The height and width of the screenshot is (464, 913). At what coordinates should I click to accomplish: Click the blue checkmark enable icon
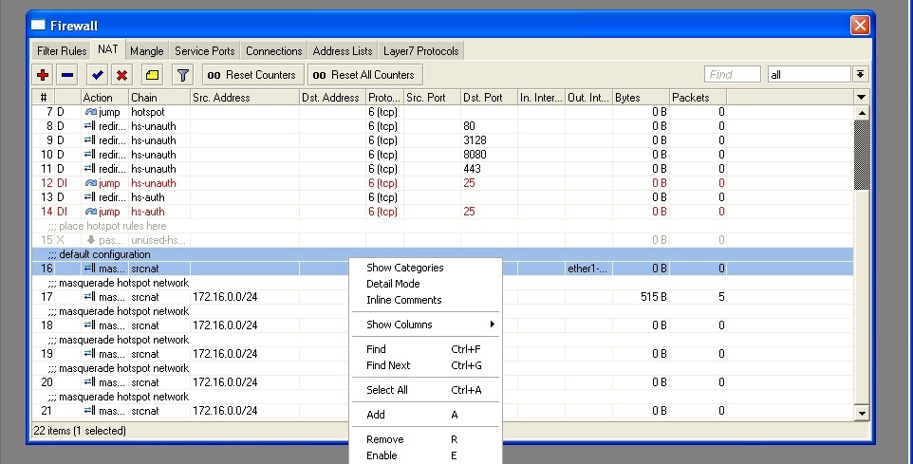[x=97, y=75]
